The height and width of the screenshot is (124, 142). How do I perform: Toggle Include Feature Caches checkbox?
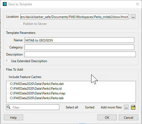click(7, 77)
